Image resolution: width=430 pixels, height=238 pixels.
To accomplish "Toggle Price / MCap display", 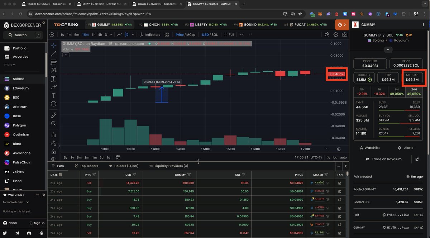I will click(x=185, y=35).
